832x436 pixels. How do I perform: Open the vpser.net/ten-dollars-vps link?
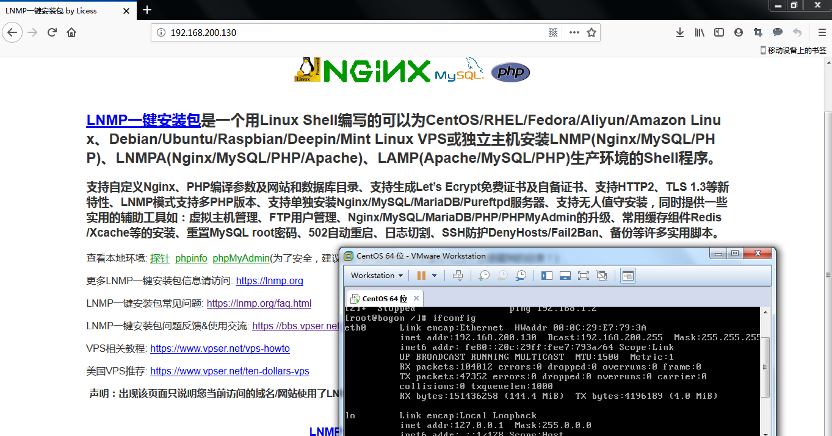click(230, 371)
